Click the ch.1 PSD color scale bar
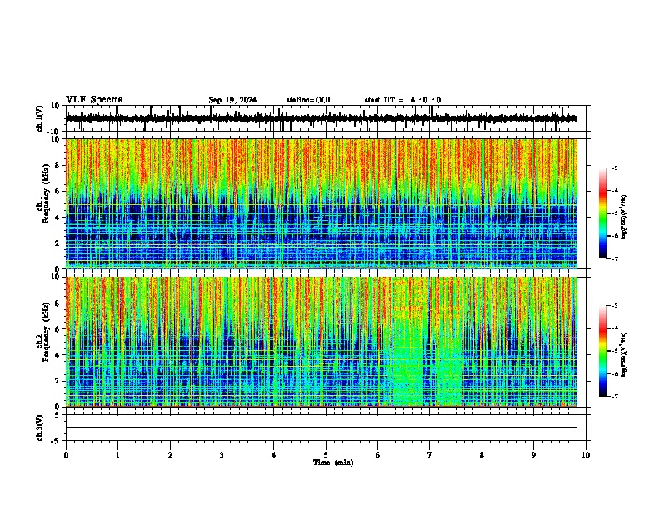This screenshot has width=660, height=510. click(603, 213)
